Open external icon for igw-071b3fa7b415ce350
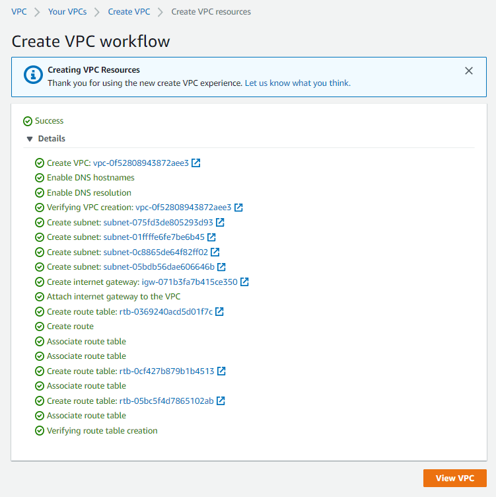The height and width of the screenshot is (497, 496). pos(244,282)
